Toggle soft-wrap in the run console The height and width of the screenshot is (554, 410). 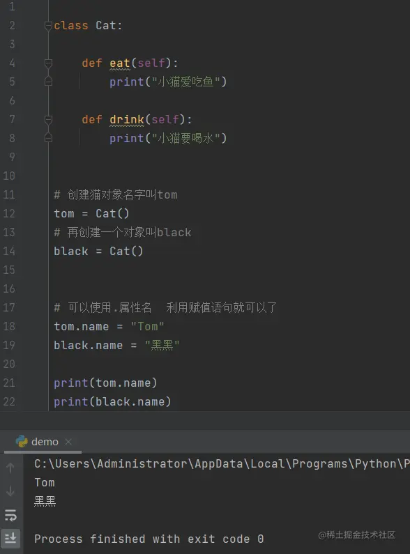[x=10, y=515]
